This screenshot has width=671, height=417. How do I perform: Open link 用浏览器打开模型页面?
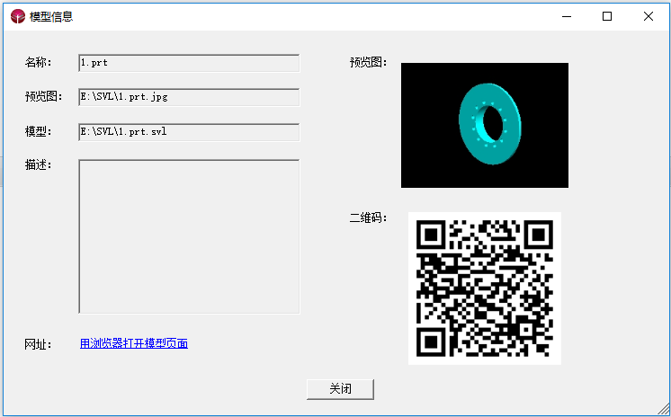coord(134,343)
